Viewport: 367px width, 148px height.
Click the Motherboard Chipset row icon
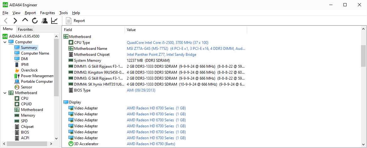click(x=71, y=55)
